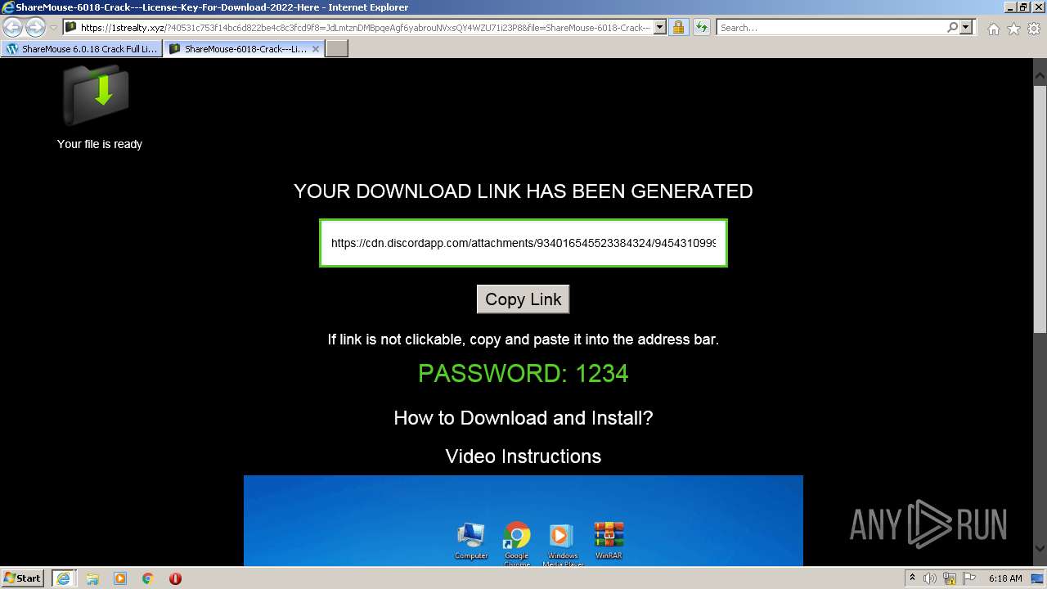Viewport: 1047px width, 589px height.
Task: Launch Google Chrome from taskbar
Action: tap(148, 578)
